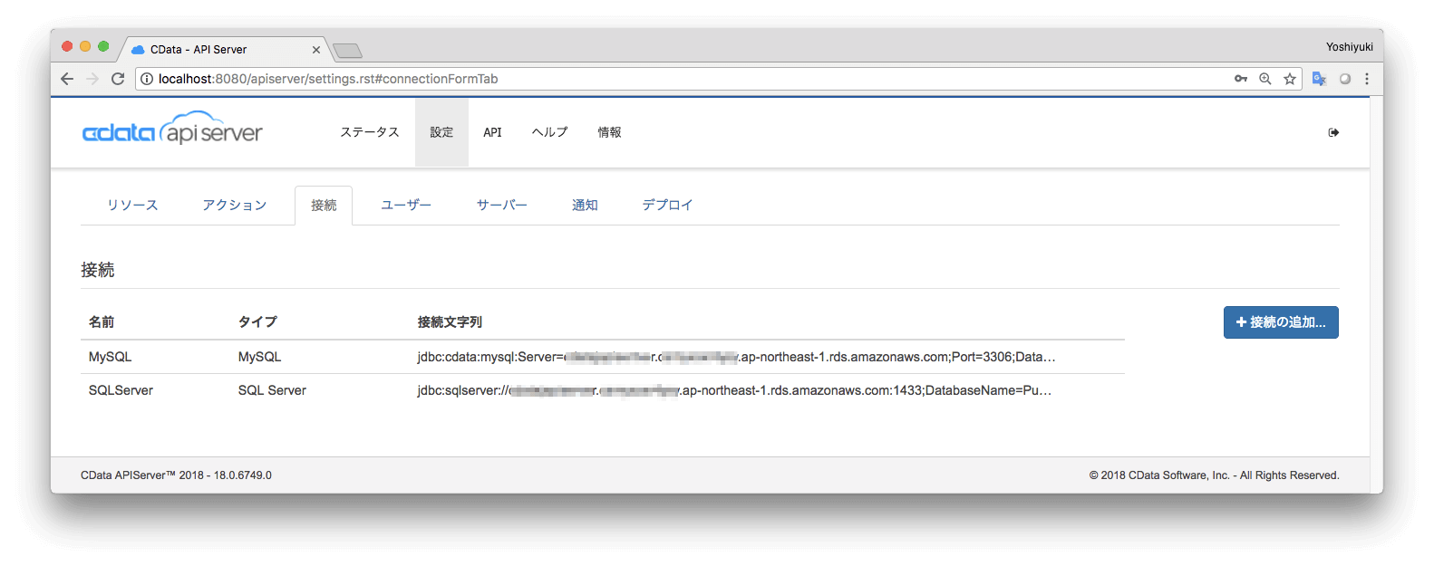Screen dimensions: 1434x566
Task: Click the jdbc:cdata:mysql connection string
Action: pyautogui.click(x=736, y=357)
